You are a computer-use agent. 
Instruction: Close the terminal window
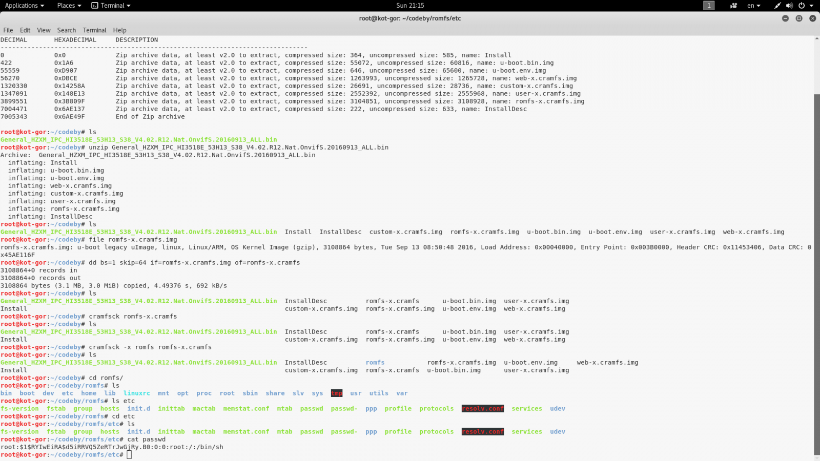coord(812,18)
